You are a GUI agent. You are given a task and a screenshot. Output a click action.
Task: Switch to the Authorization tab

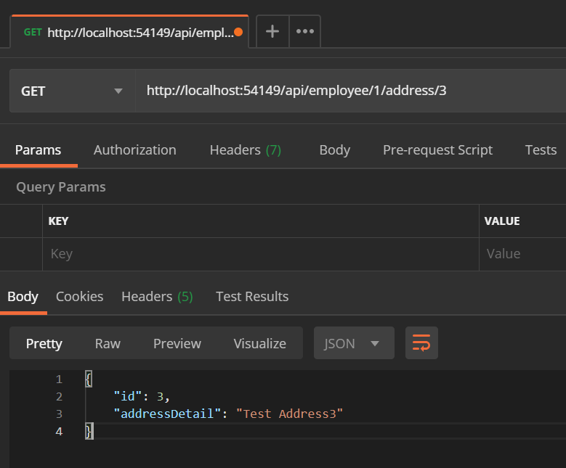tap(134, 150)
